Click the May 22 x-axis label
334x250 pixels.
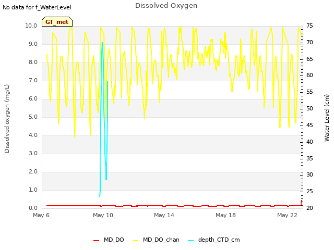[287, 215]
